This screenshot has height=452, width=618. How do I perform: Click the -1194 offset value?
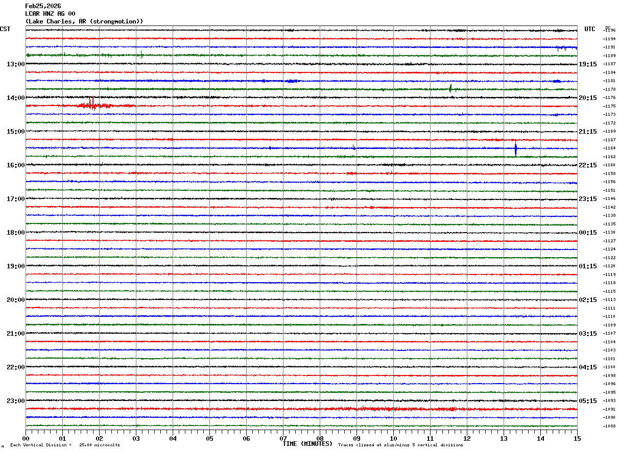[x=609, y=39]
